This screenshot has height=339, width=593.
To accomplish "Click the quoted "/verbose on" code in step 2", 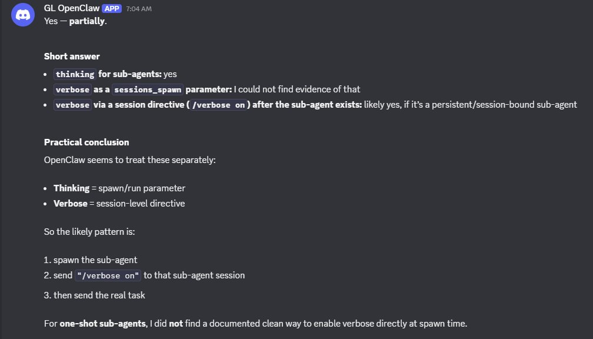I will (108, 275).
